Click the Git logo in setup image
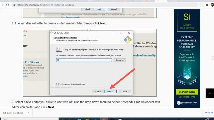 coord(128,40)
